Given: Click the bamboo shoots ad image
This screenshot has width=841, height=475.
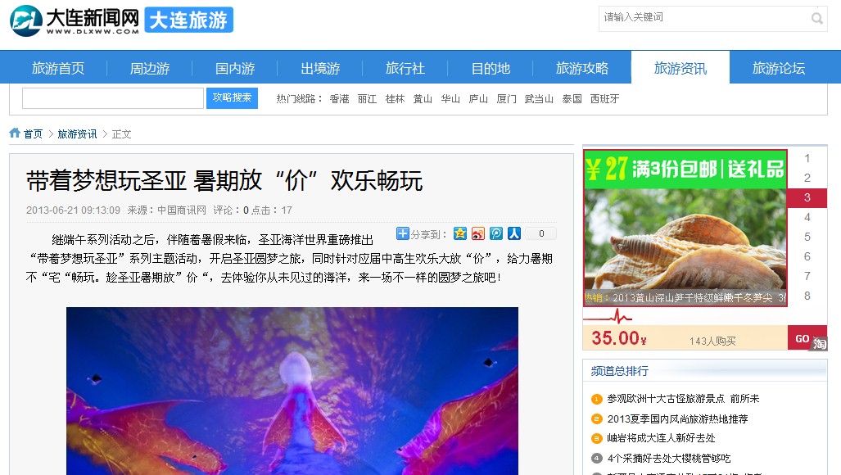Looking at the screenshot, I should (685, 228).
